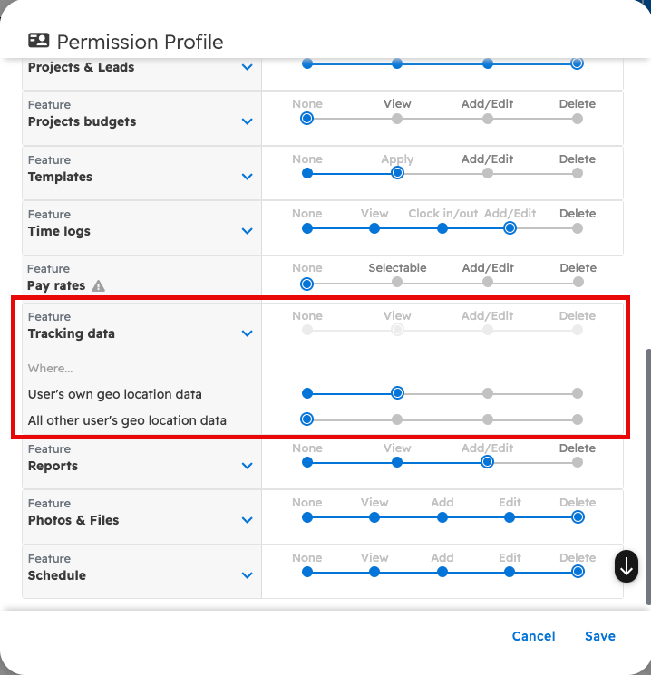The width and height of the screenshot is (651, 675).
Task: Expand the Projects budgets feature chevron
Action: point(248,121)
